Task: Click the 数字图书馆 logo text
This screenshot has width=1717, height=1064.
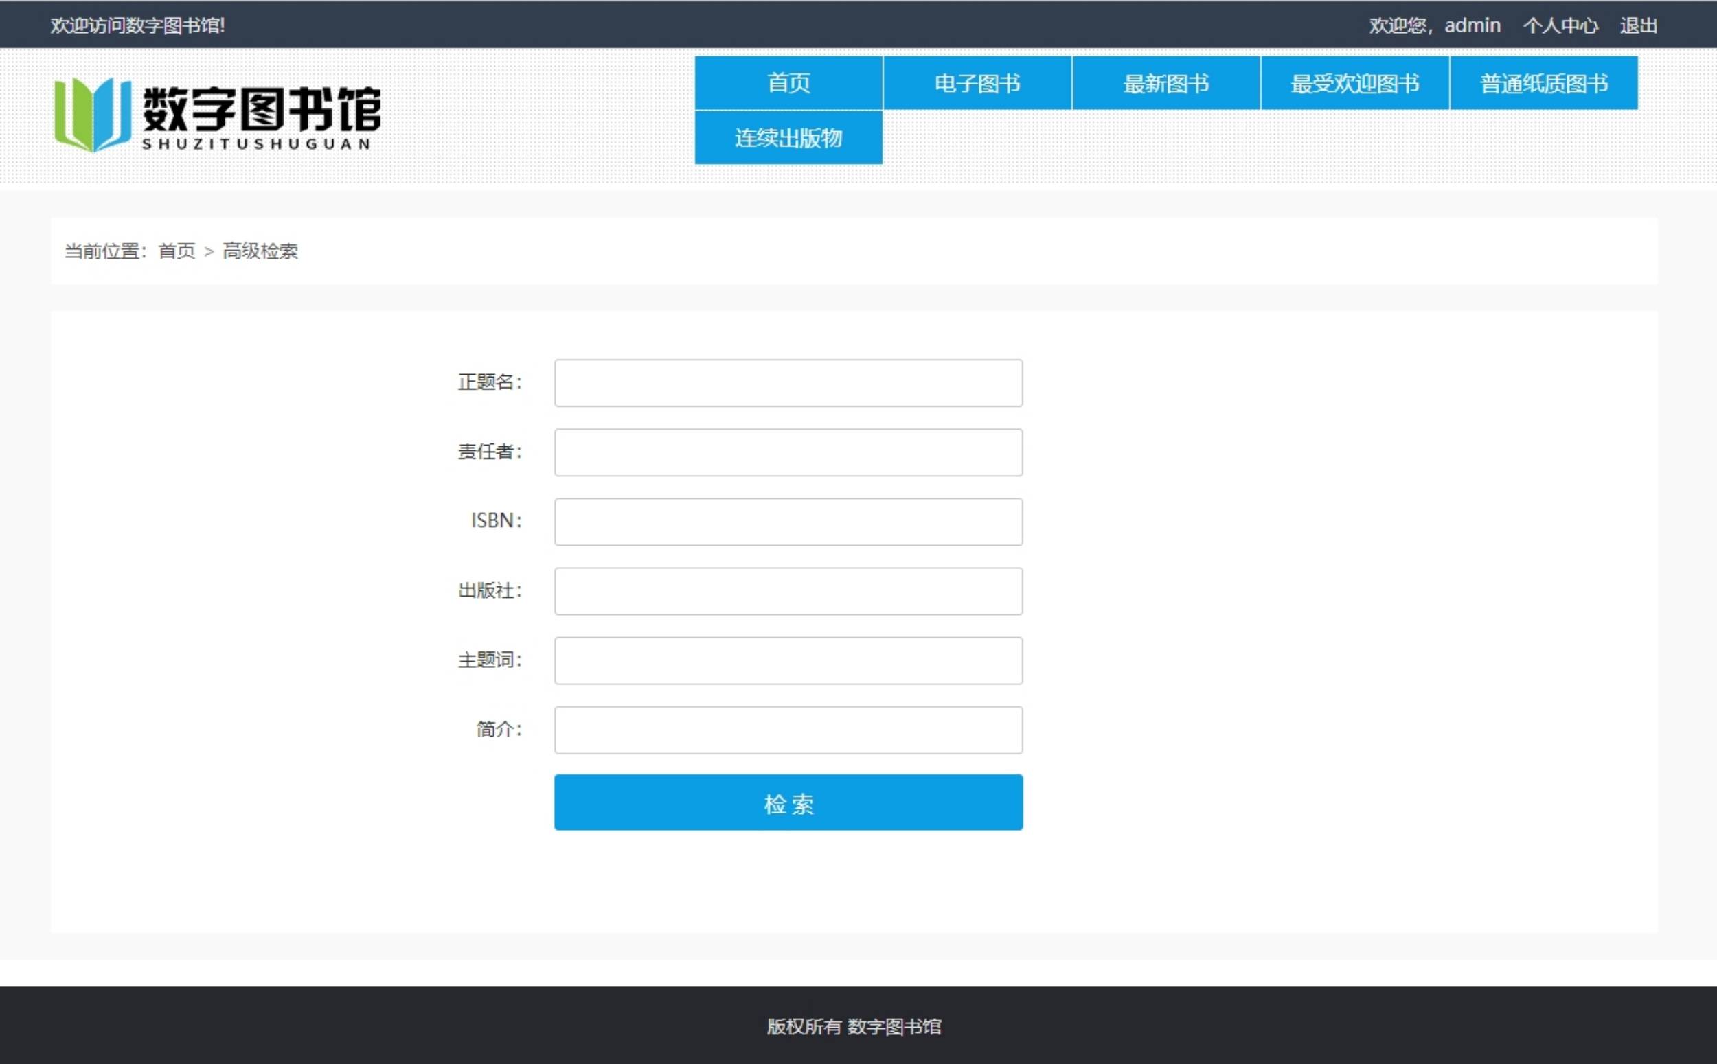Action: click(x=262, y=110)
